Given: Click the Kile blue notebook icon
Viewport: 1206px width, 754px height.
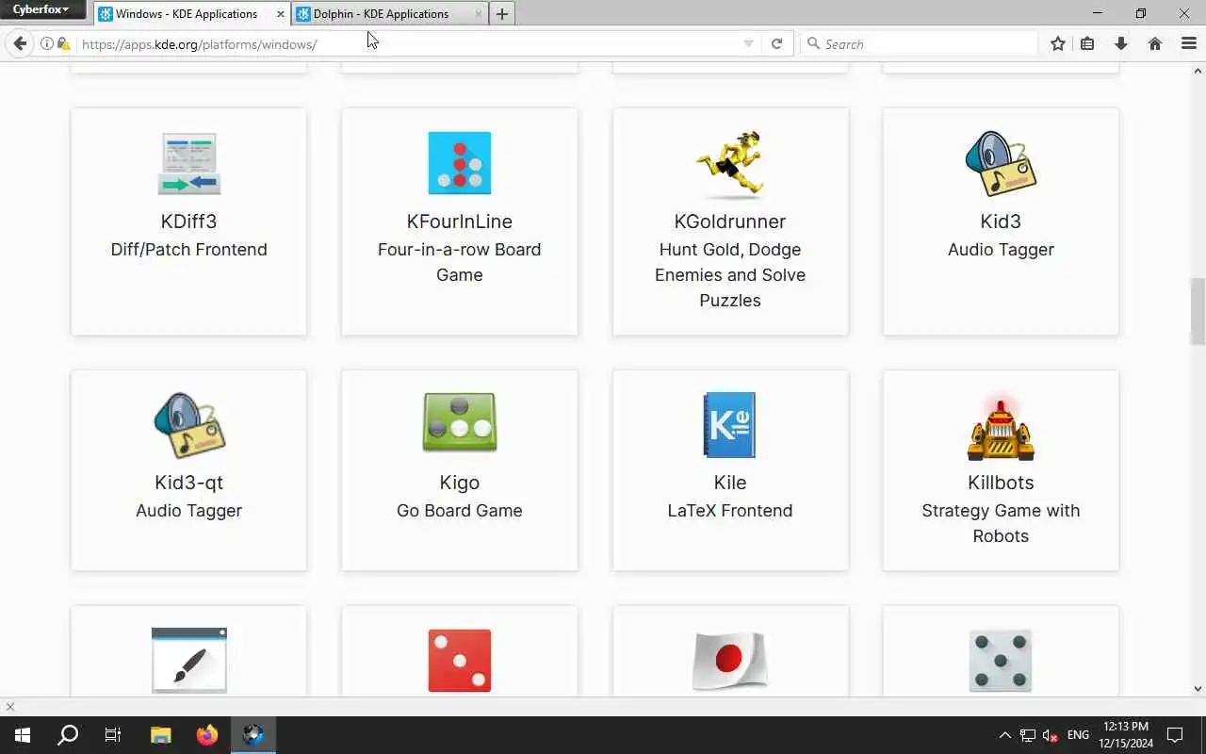Looking at the screenshot, I should [x=730, y=425].
